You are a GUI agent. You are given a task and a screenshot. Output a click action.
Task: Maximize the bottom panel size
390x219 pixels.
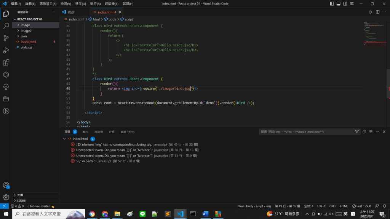point(377,132)
